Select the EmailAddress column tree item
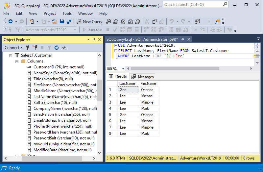The height and width of the screenshot is (172, 263). click(62, 120)
